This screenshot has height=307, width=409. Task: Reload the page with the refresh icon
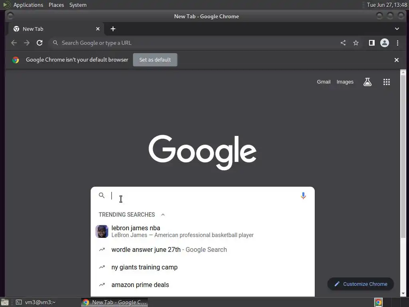[x=40, y=43]
